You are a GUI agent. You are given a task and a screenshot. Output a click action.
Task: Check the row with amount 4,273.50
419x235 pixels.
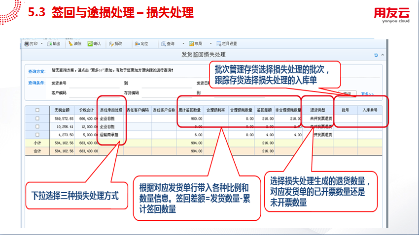(37, 134)
